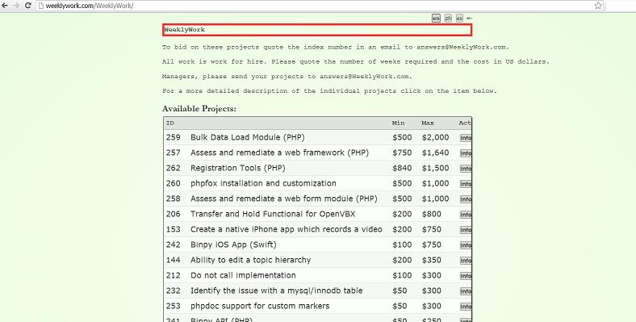
Task: Select 'Bulk Data Load Module (PHP)' project
Action: [248, 137]
